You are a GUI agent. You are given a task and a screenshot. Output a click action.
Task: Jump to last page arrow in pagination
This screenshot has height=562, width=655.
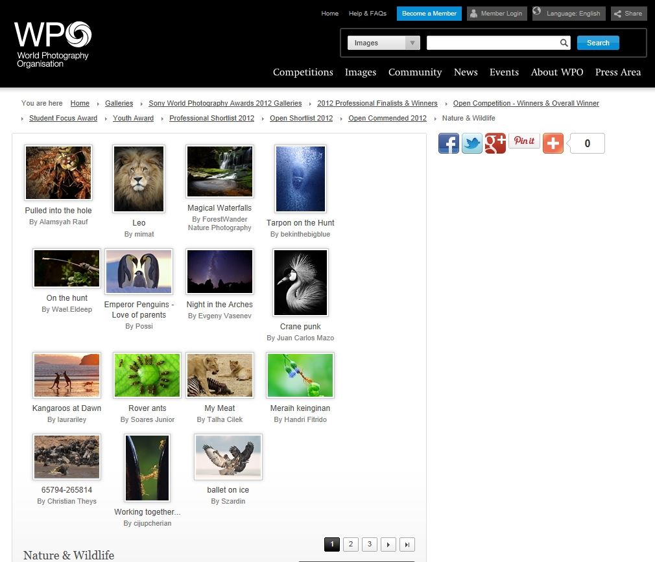(x=407, y=544)
